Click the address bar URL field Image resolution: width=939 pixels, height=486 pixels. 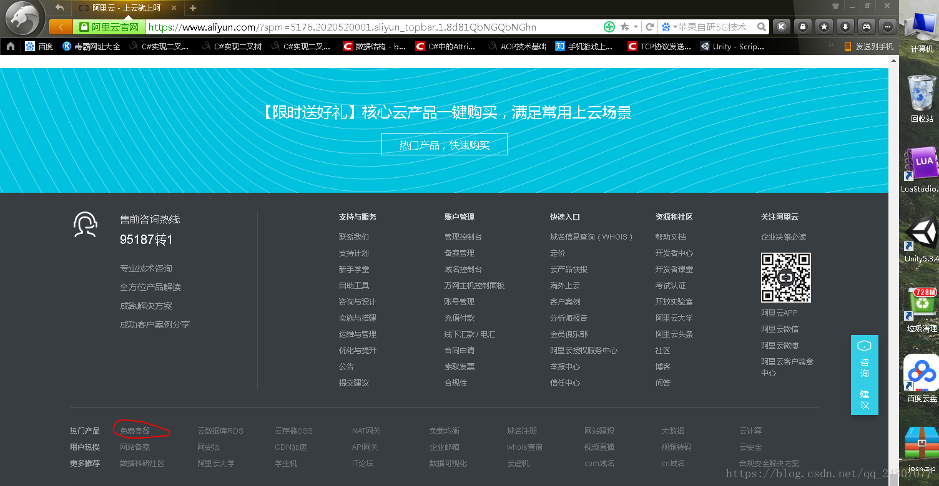375,27
